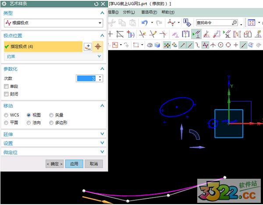Open the 信息(I) menu
Viewport: 263px width, 205px height.
tap(113, 12)
